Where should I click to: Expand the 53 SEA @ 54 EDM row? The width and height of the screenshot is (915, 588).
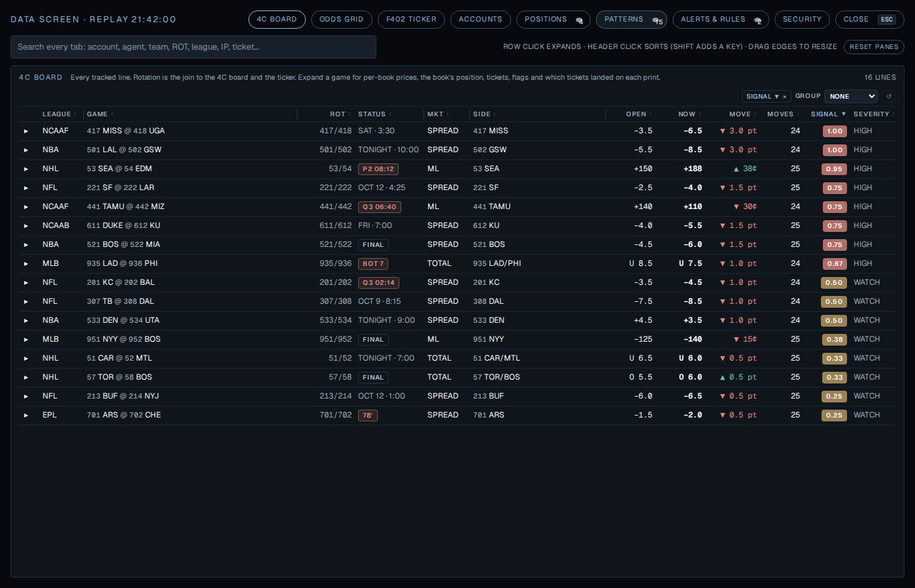point(26,169)
